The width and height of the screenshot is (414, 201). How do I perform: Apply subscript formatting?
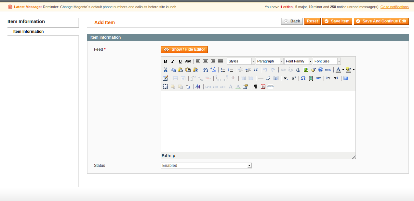pos(286,78)
